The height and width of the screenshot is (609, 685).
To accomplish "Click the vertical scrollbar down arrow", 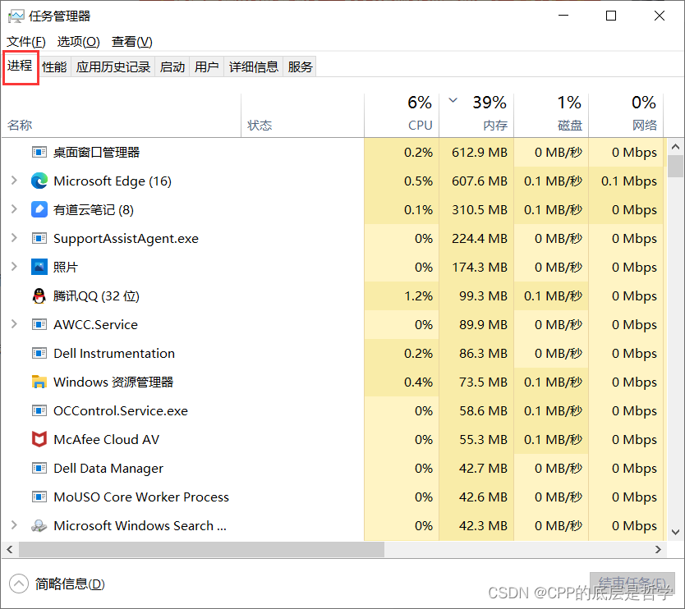I will coord(675,532).
